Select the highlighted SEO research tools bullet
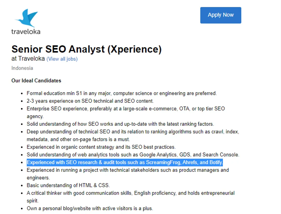Image resolution: width=281 pixels, height=214 pixels. click(125, 162)
